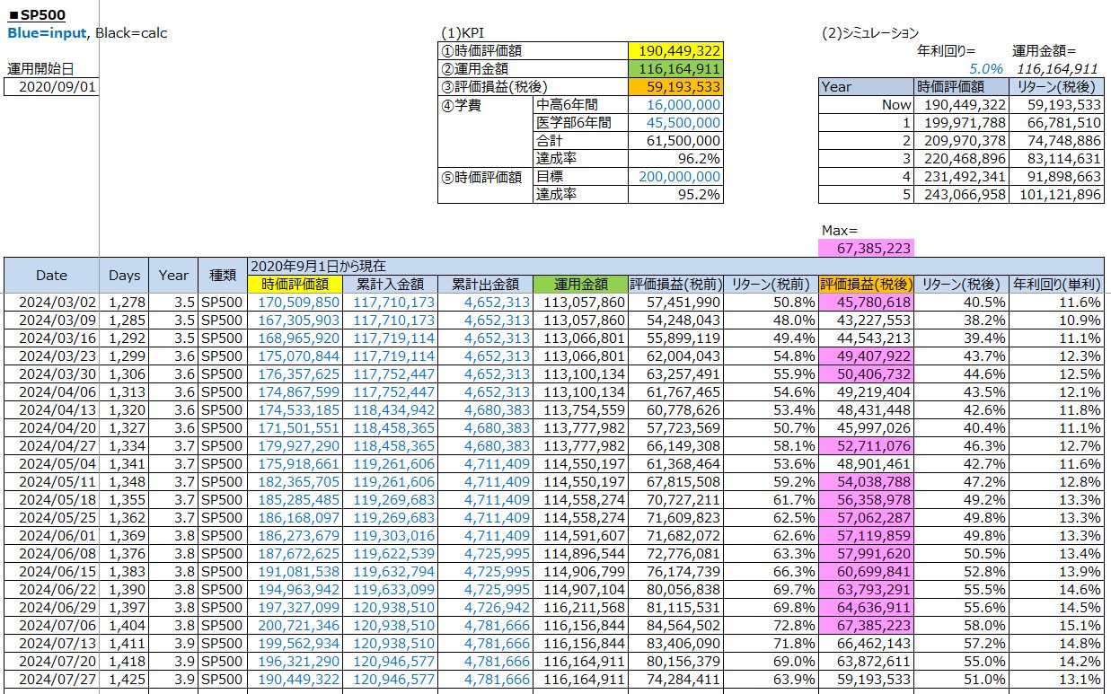Select the 中高6年間 tuition value 16,000,000
Image resolution: width=1111 pixels, height=694 pixels.
(x=675, y=105)
